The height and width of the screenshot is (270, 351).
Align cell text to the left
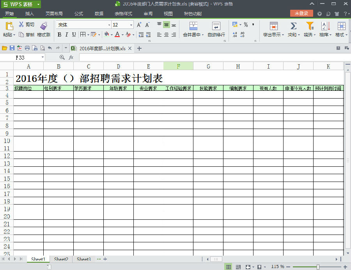[159, 35]
